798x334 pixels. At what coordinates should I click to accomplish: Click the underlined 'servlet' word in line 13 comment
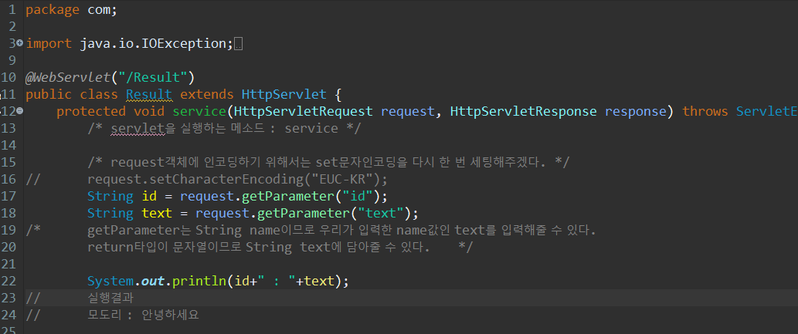tap(138, 128)
